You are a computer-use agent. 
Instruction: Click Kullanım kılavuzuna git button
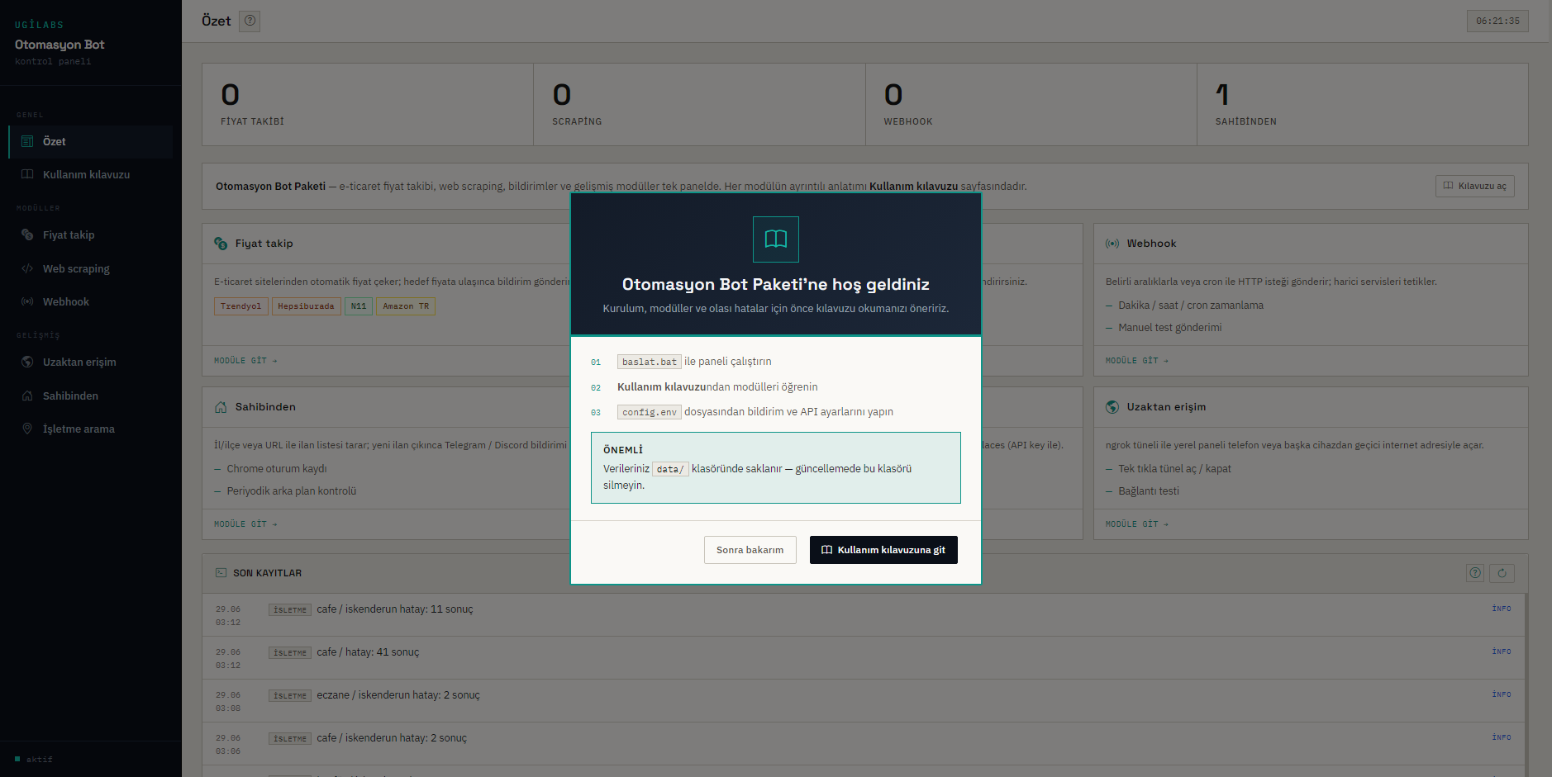tap(883, 550)
